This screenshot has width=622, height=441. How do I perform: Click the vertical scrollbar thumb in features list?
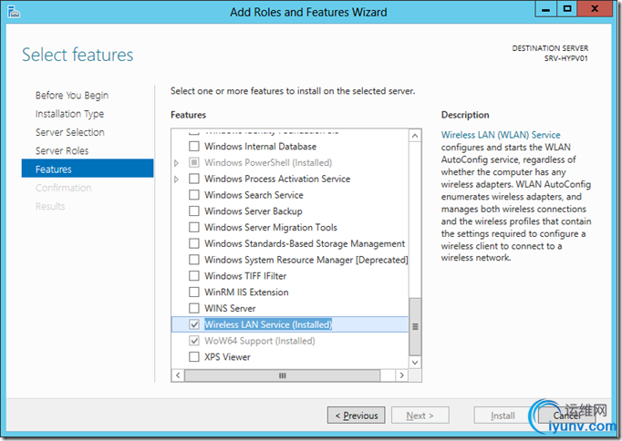tap(415, 325)
